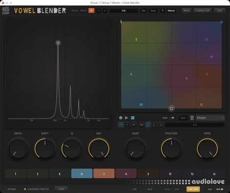Click the Del preset button
The width and height of the screenshot is (230, 193).
coord(144,11)
